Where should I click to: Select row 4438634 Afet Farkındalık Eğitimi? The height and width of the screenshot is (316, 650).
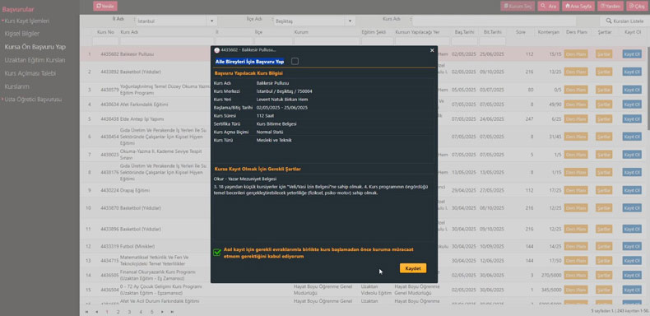(145, 105)
